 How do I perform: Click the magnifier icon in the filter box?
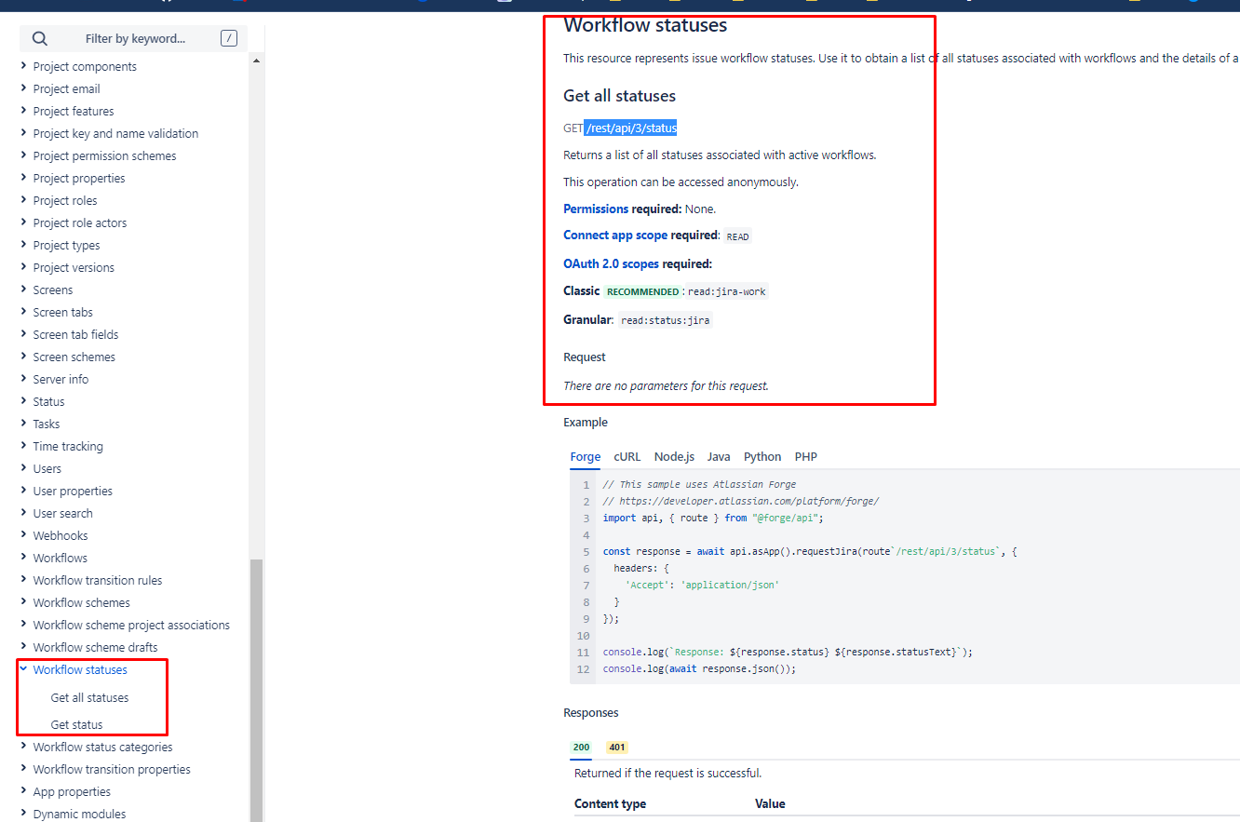point(39,38)
